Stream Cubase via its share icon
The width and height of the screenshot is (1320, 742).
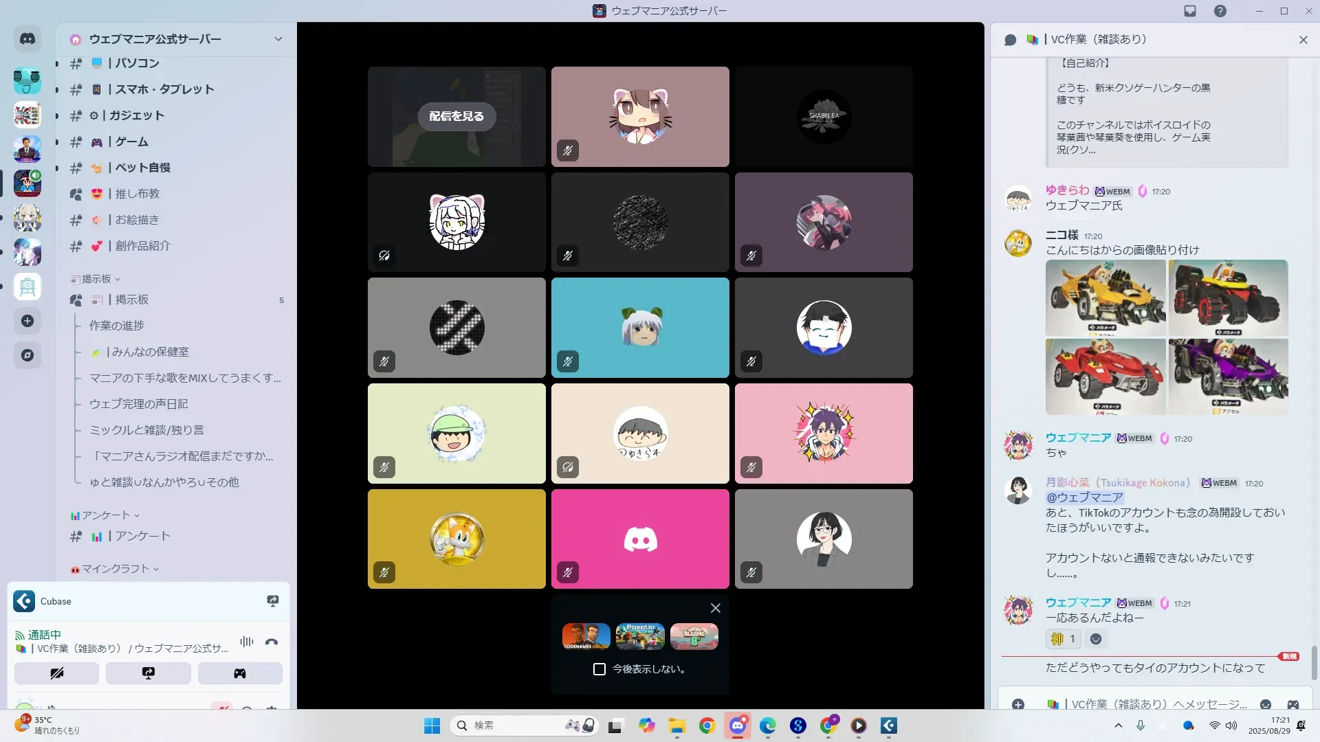273,601
